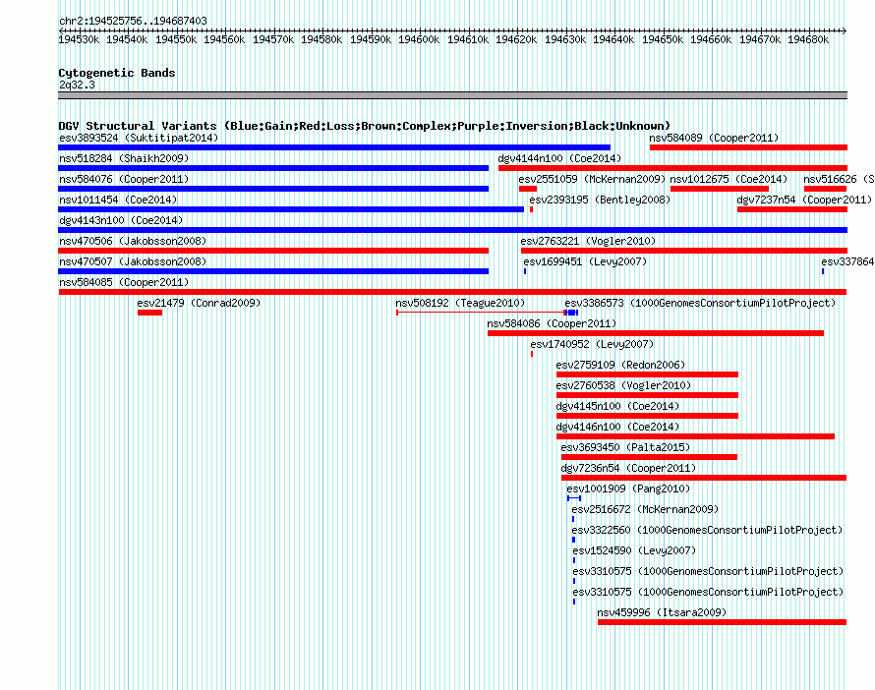This screenshot has height=690, width=875.
Task: Click the 194680k ruler position
Action: [x=808, y=39]
